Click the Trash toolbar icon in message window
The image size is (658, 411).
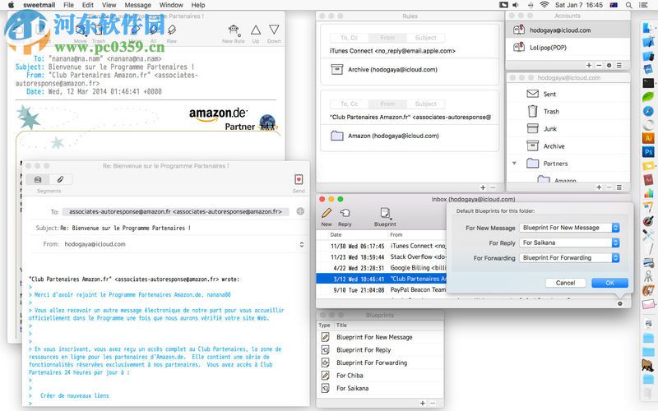coord(99,30)
